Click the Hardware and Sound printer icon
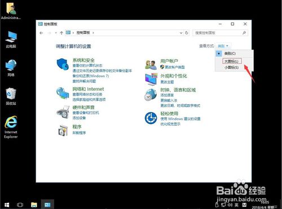 63,112
